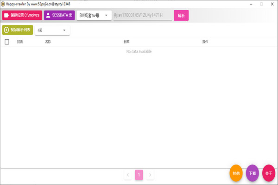
Task: Go to previous page with left chevron
Action: point(128,175)
